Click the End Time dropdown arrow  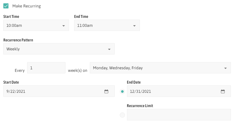tap(134, 26)
